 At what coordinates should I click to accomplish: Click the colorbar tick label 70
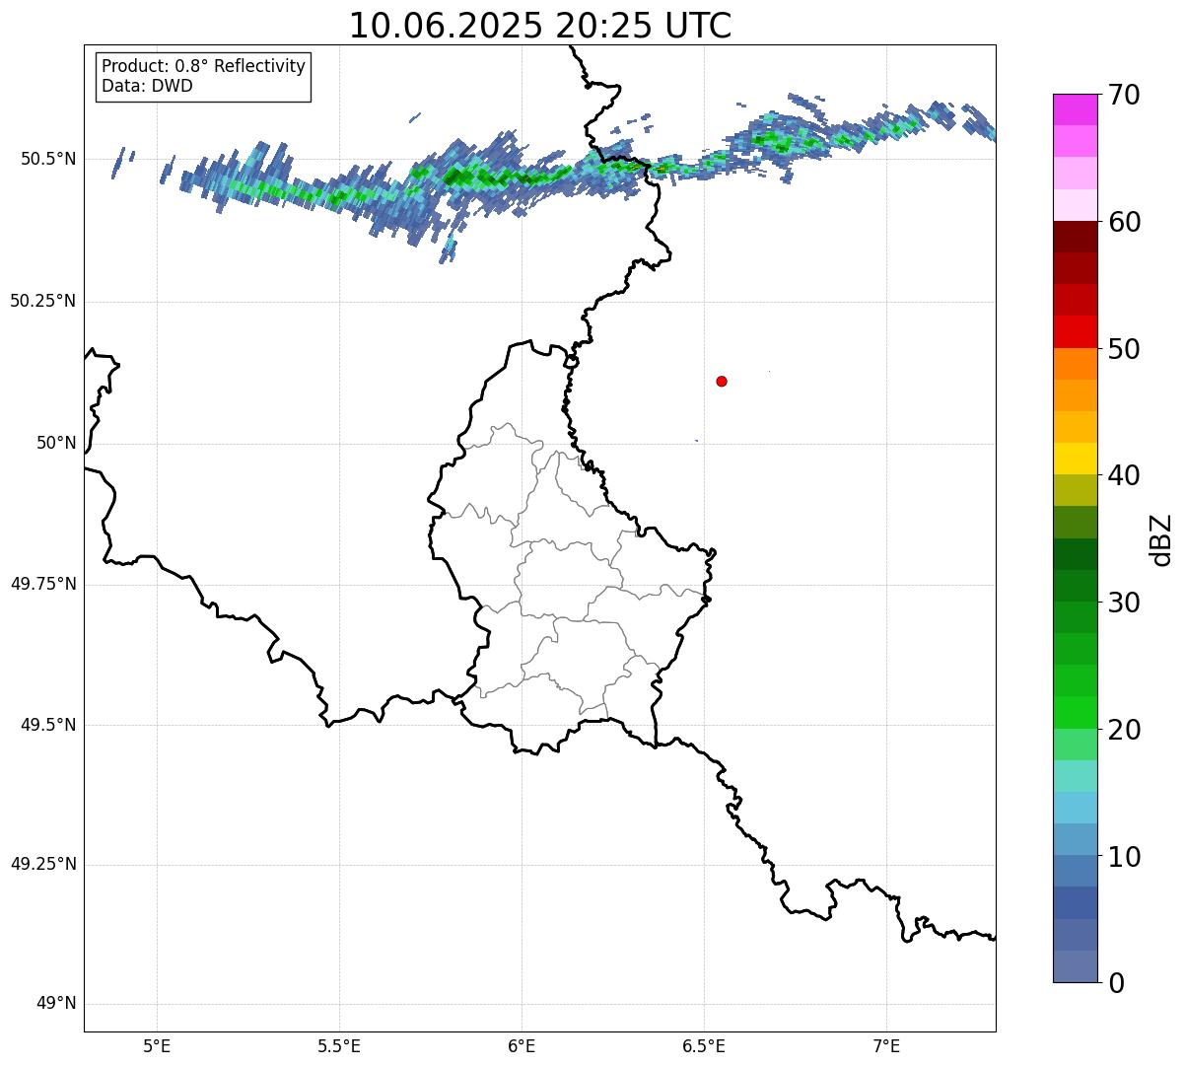(1124, 95)
